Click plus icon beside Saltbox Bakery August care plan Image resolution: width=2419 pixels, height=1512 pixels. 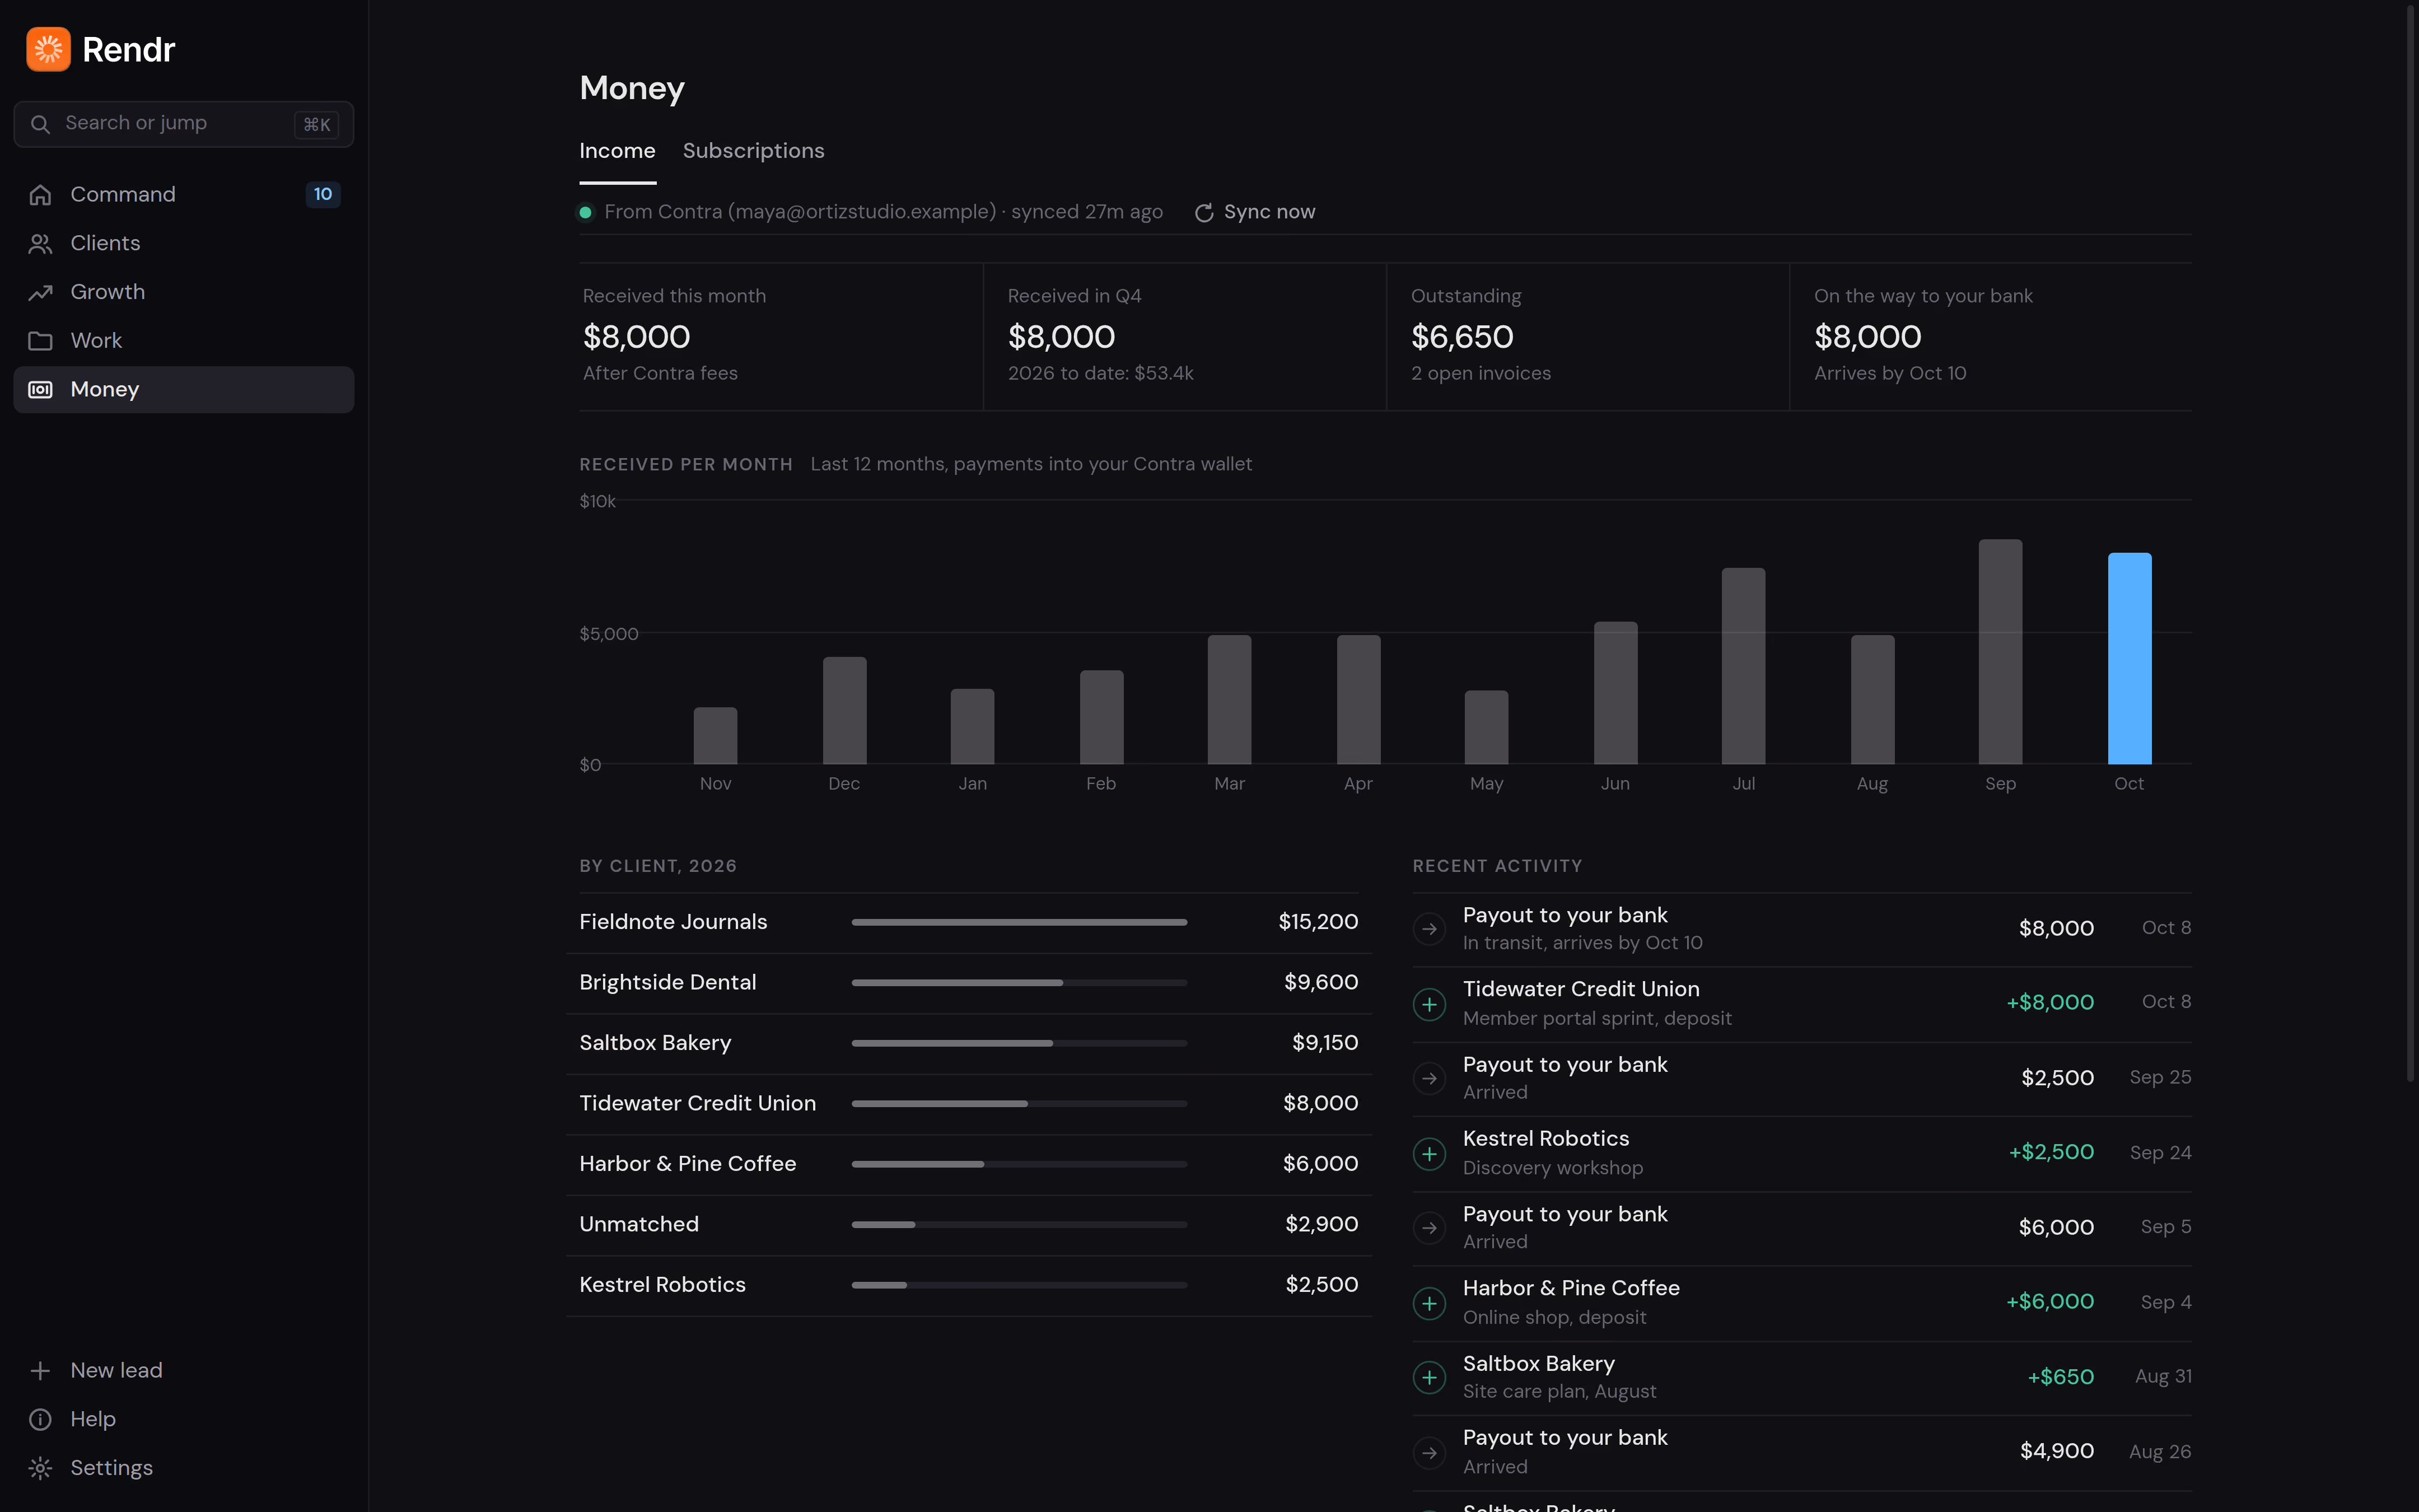click(x=1430, y=1378)
